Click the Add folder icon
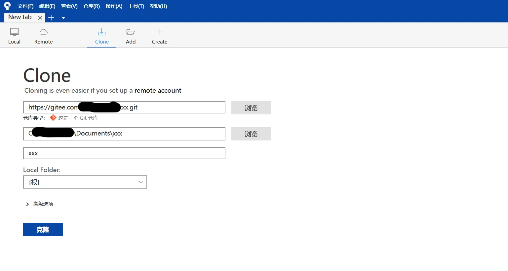The height and width of the screenshot is (271, 508). (x=131, y=32)
